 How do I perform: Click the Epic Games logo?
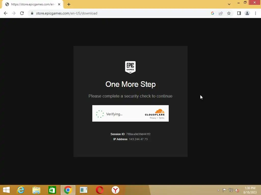(130, 67)
